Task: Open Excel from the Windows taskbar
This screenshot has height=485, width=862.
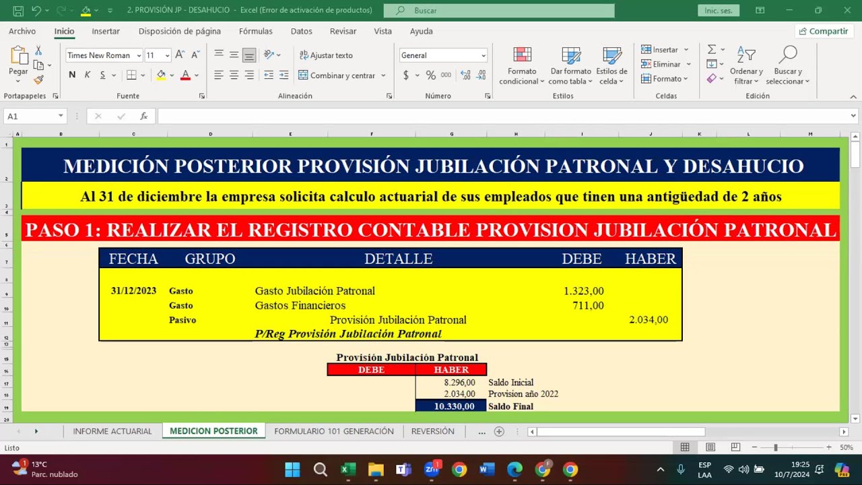Action: [x=348, y=470]
